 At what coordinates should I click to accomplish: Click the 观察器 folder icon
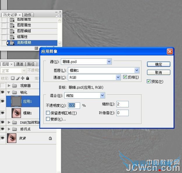point(15,85)
